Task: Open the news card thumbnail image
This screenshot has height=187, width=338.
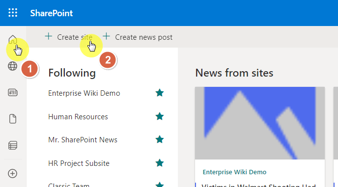Action: (260, 123)
